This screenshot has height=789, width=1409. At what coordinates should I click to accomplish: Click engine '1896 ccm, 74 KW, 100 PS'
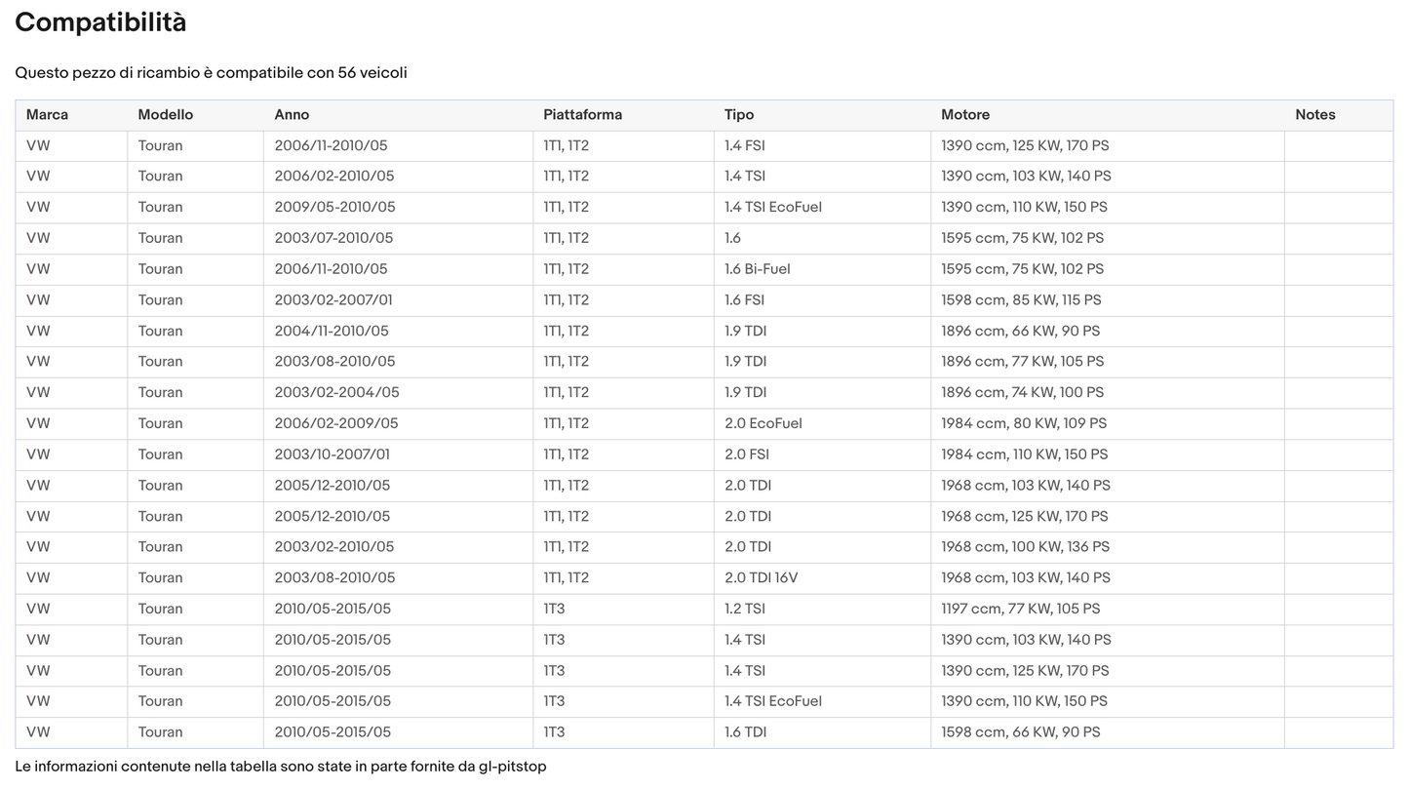(1022, 393)
